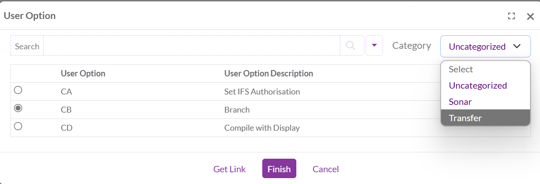Collapse the Category Uncategorized dropdown

point(485,46)
